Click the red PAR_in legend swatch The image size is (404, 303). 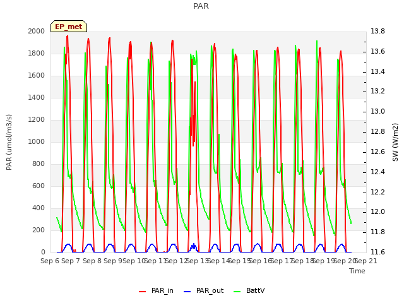pos(142,292)
